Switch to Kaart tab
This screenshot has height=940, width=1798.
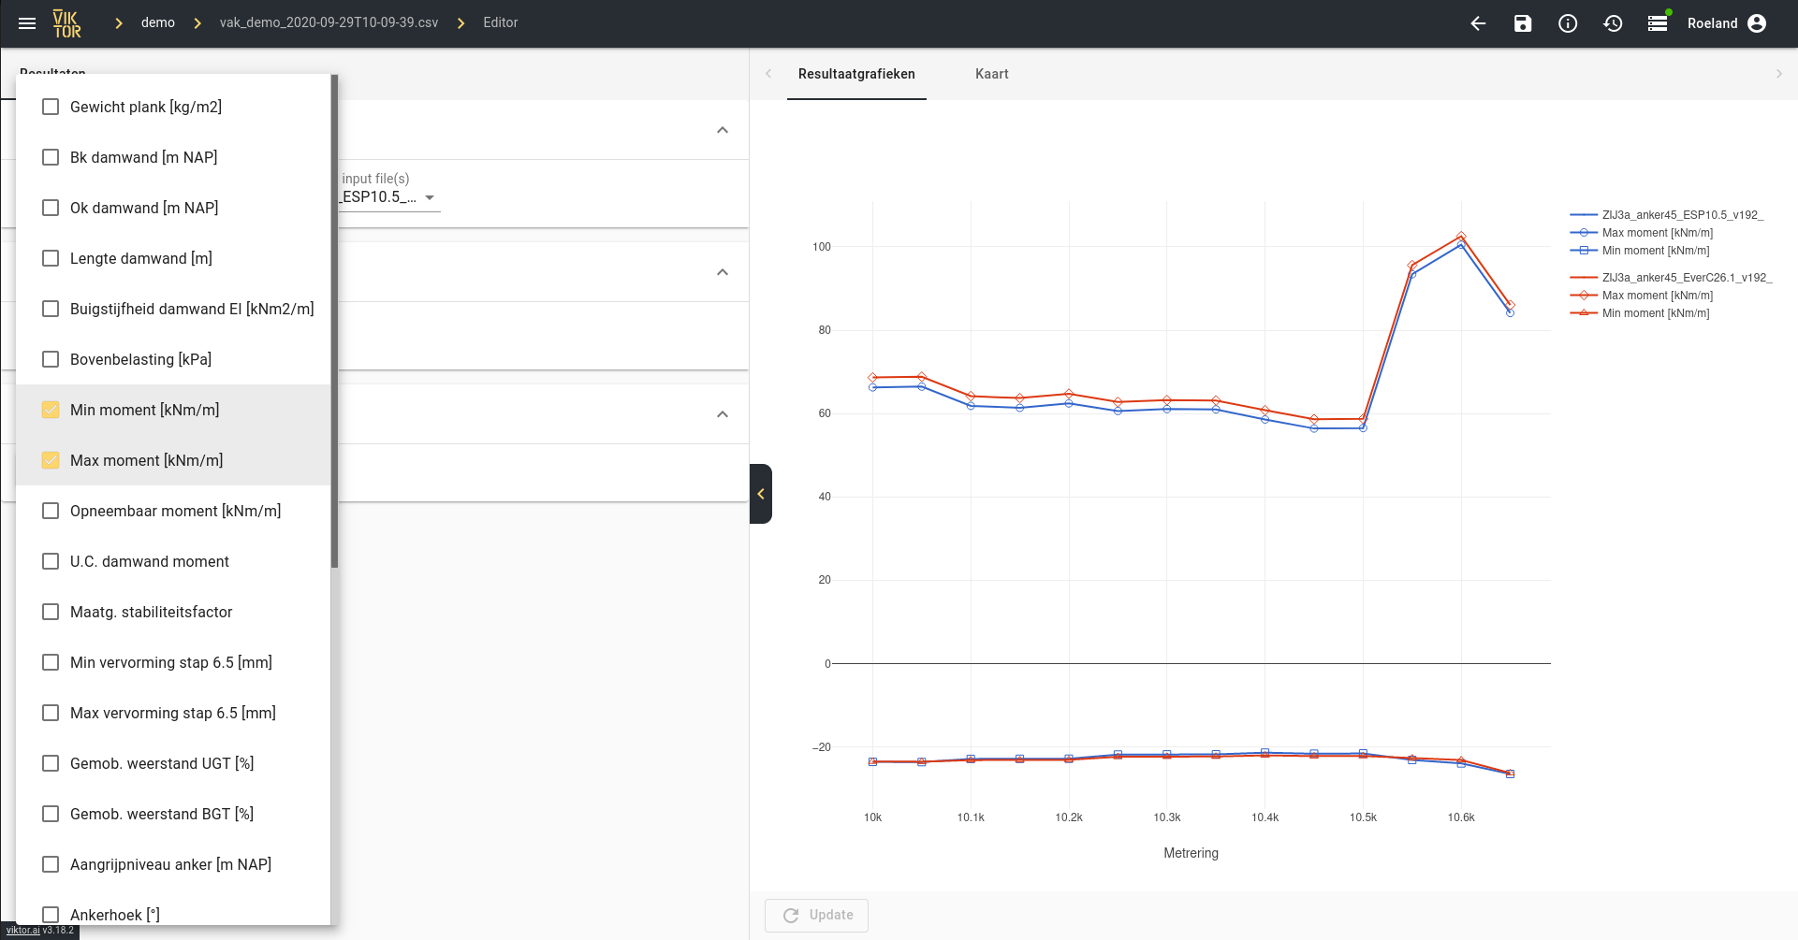(992, 74)
